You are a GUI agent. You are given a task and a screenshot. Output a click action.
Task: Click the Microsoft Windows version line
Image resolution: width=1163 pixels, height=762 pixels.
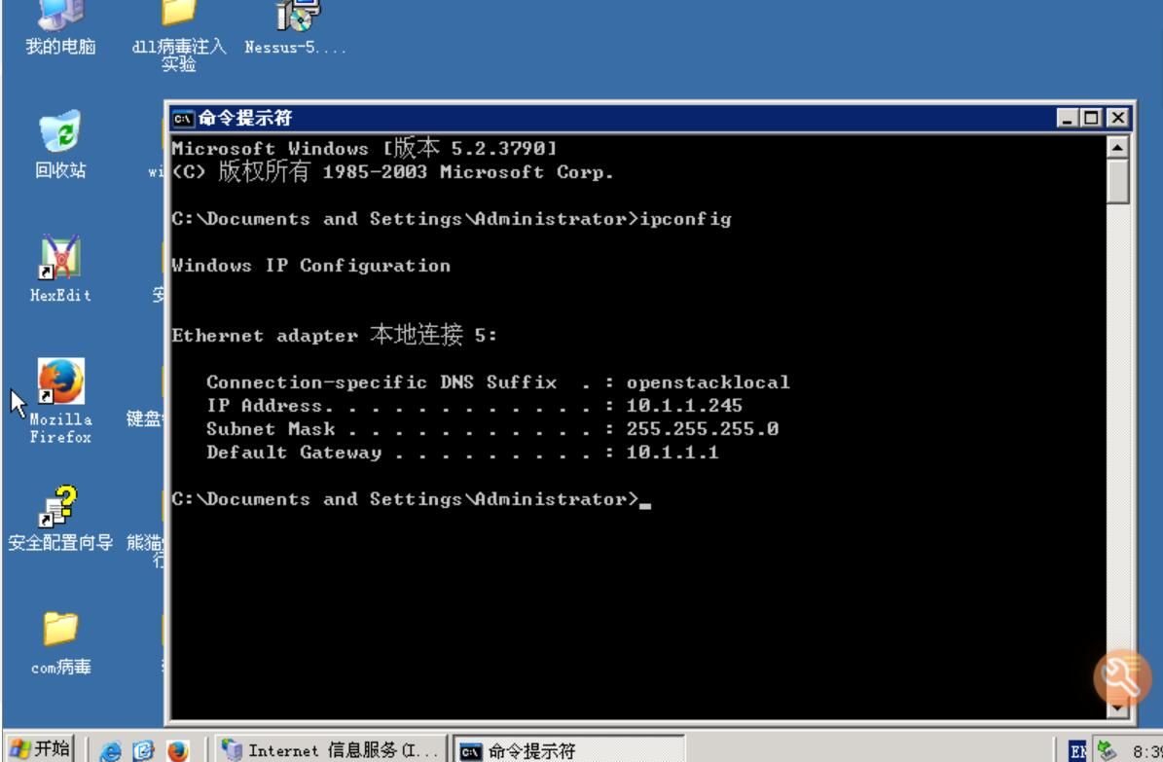click(363, 148)
